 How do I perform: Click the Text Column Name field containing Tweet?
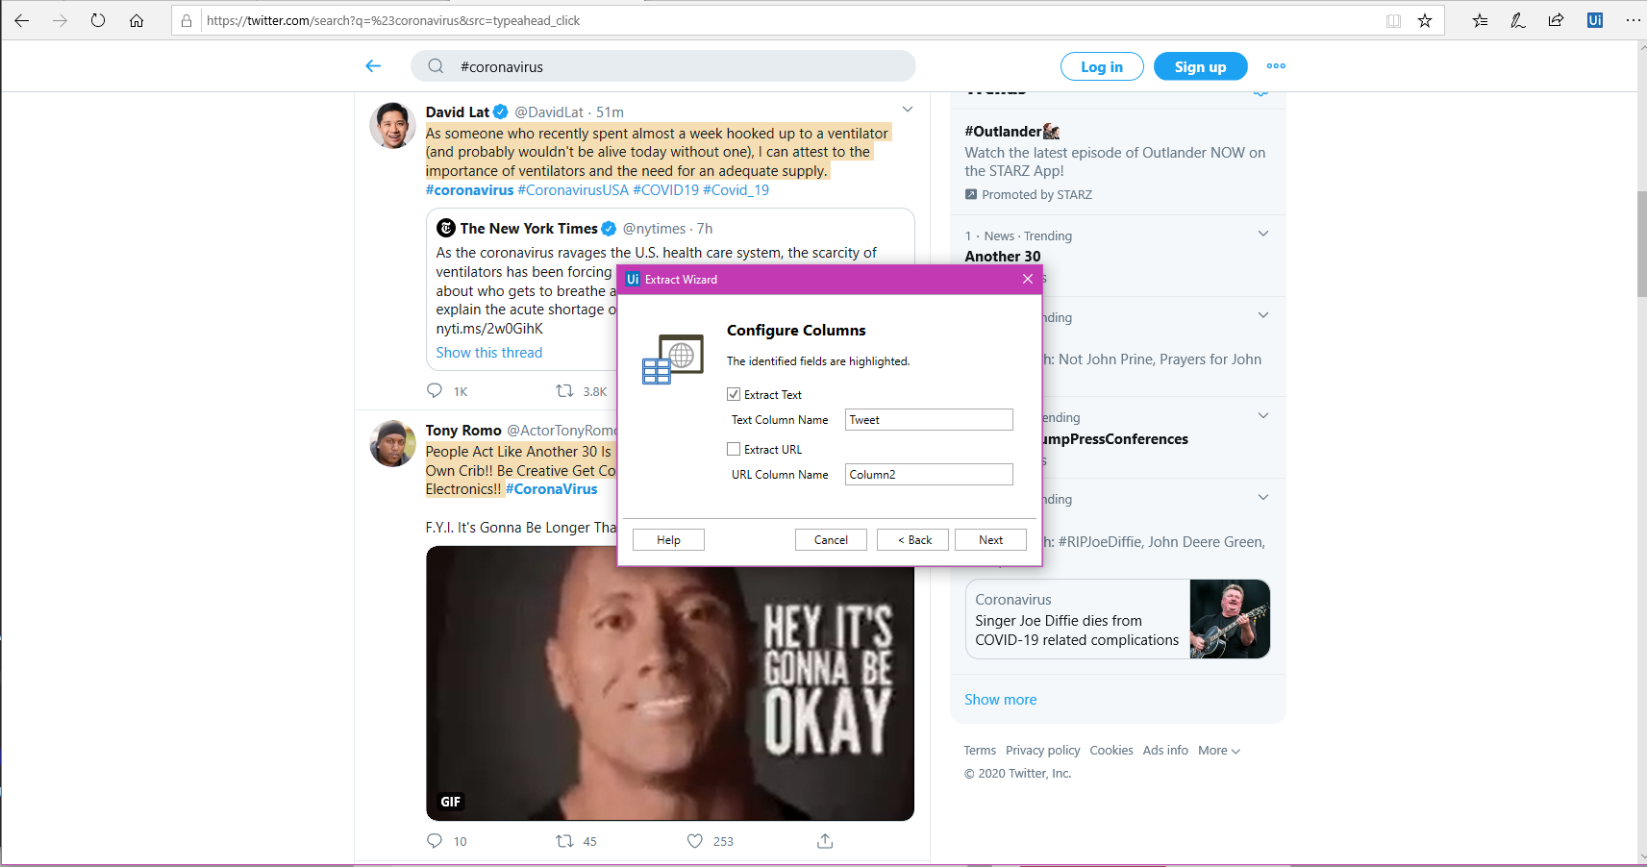pyautogui.click(x=929, y=420)
